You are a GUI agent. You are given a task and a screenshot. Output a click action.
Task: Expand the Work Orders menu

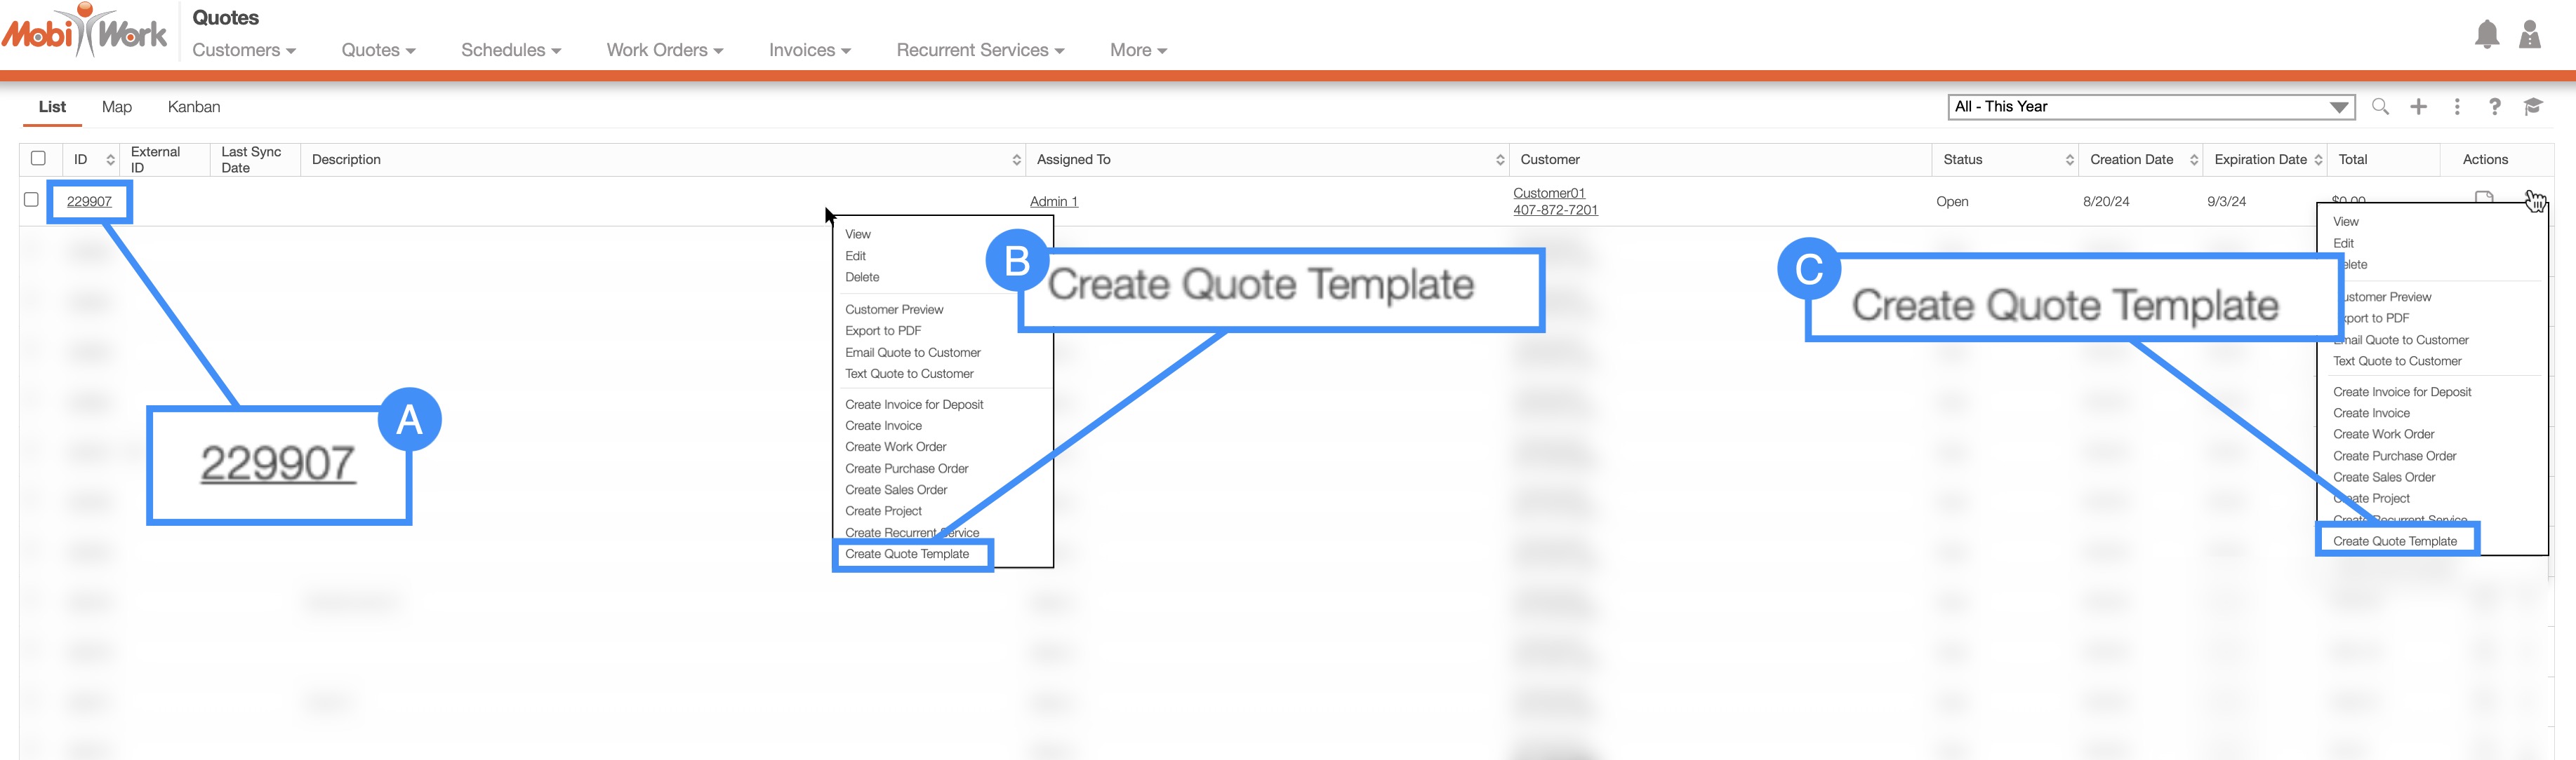664,50
